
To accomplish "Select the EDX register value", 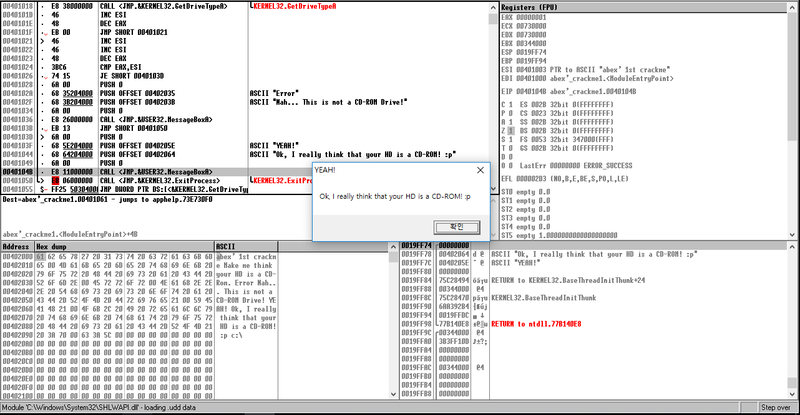I will pyautogui.click(x=530, y=35).
